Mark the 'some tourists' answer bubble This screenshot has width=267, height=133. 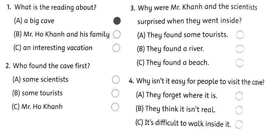(115, 93)
